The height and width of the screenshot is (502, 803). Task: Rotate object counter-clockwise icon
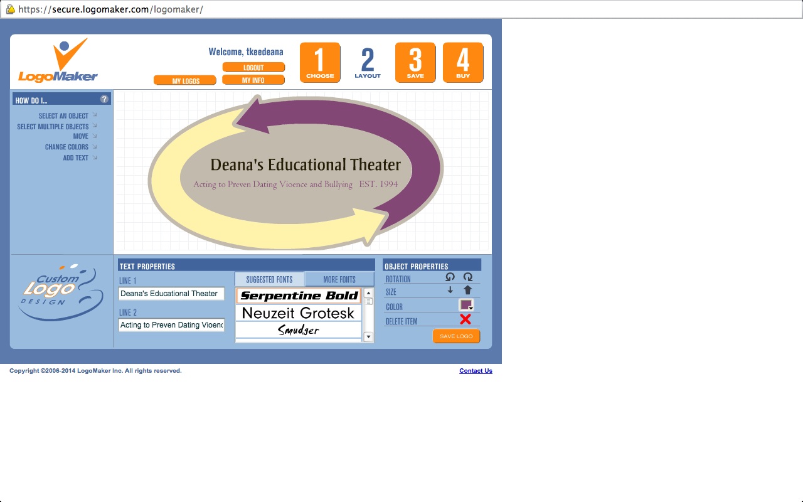point(450,277)
